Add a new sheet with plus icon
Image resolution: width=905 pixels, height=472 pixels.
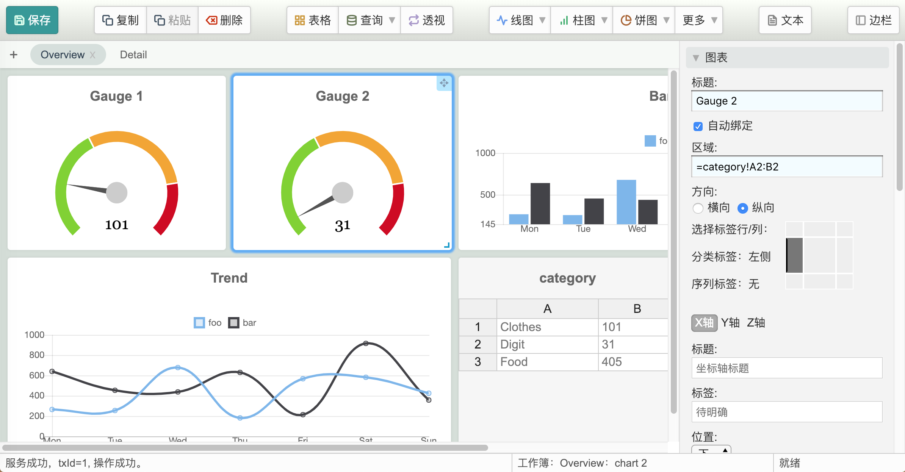point(14,55)
